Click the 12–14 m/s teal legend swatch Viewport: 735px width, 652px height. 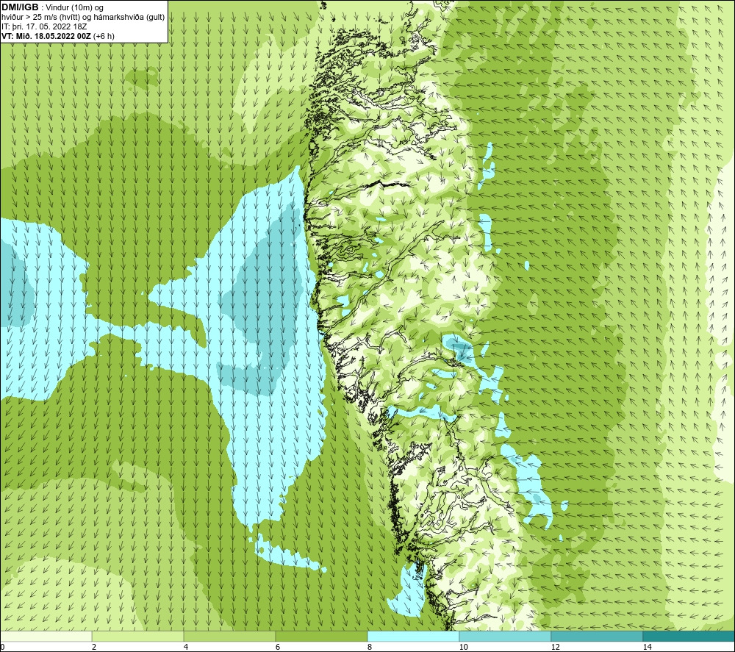pos(597,636)
